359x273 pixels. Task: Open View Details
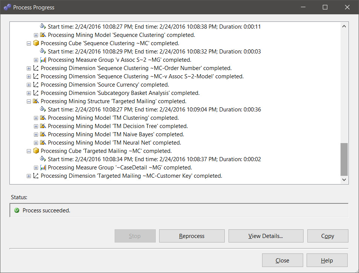[266, 236]
